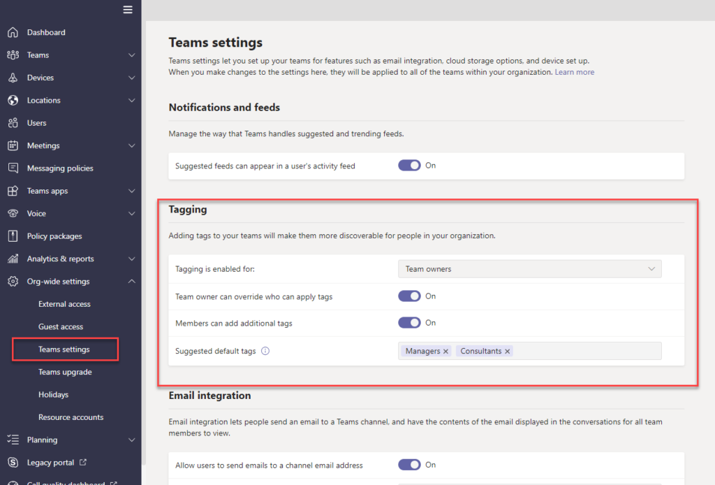Open Policy packages page
The width and height of the screenshot is (715, 485).
coord(54,236)
